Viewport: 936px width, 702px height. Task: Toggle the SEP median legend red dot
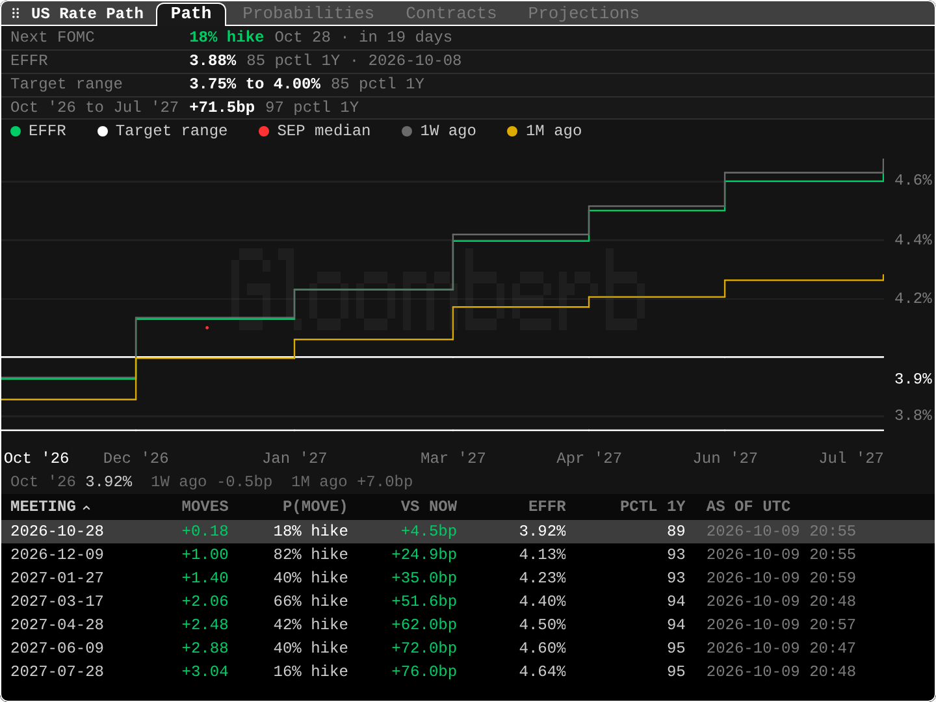click(264, 131)
